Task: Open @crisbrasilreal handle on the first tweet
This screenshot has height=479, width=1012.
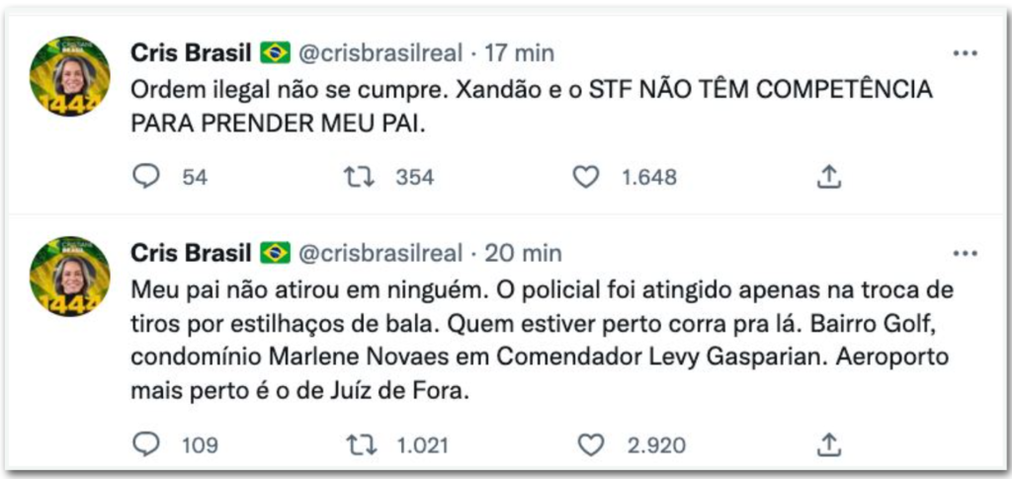Action: pos(379,52)
